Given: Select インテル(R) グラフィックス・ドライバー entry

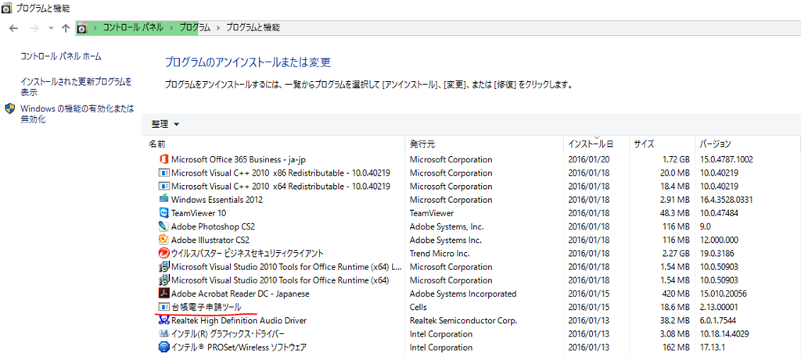Looking at the screenshot, I should (x=228, y=333).
